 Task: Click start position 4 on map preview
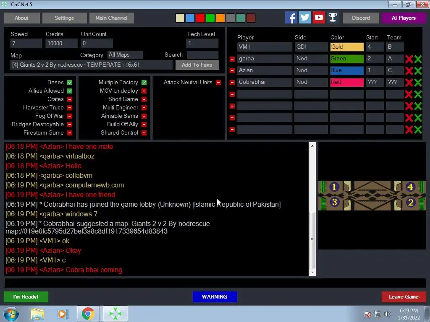410,187
